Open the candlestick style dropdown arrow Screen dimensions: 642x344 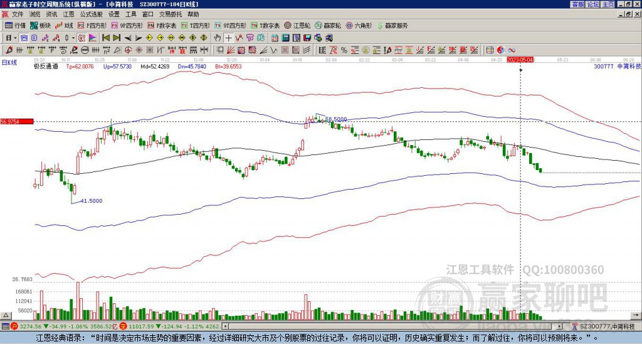[73, 38]
